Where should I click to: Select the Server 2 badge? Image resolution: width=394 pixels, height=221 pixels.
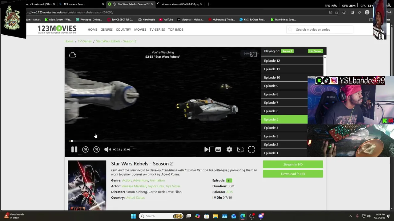pyautogui.click(x=287, y=51)
